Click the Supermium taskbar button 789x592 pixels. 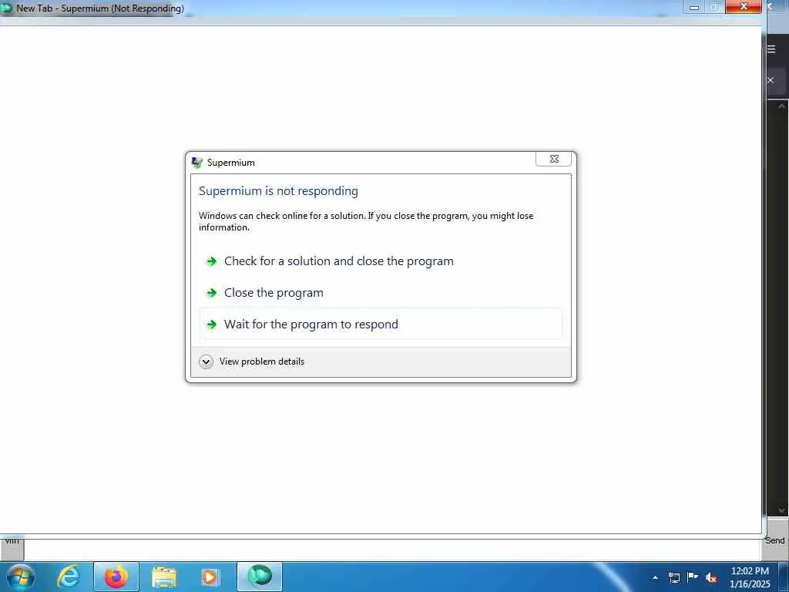pos(260,577)
